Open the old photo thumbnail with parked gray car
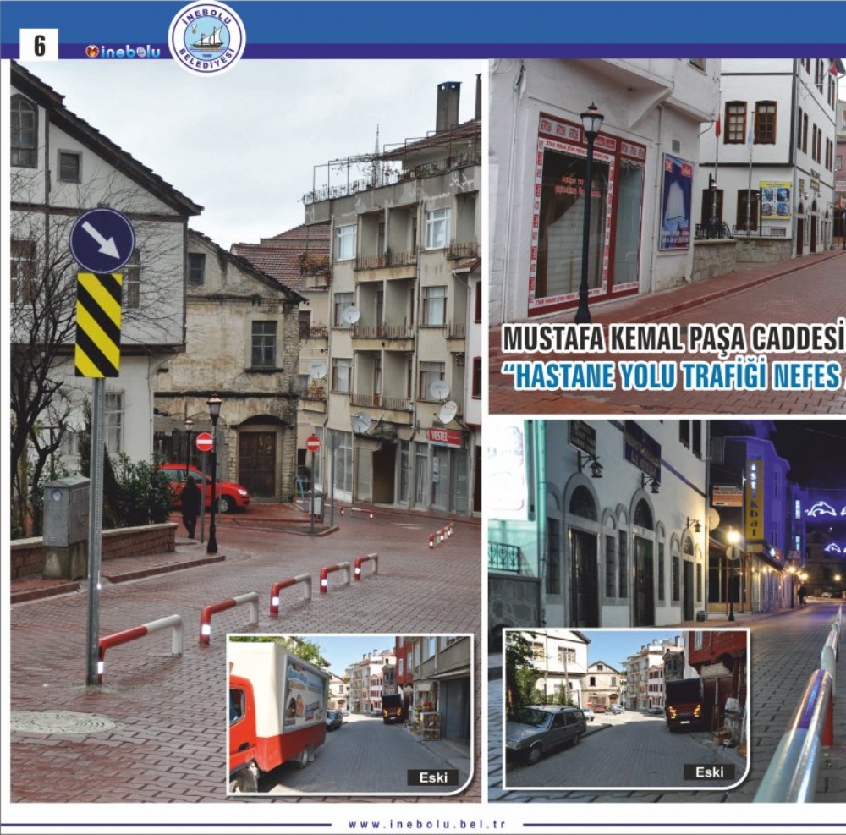Image resolution: width=846 pixels, height=835 pixels. pos(624,707)
